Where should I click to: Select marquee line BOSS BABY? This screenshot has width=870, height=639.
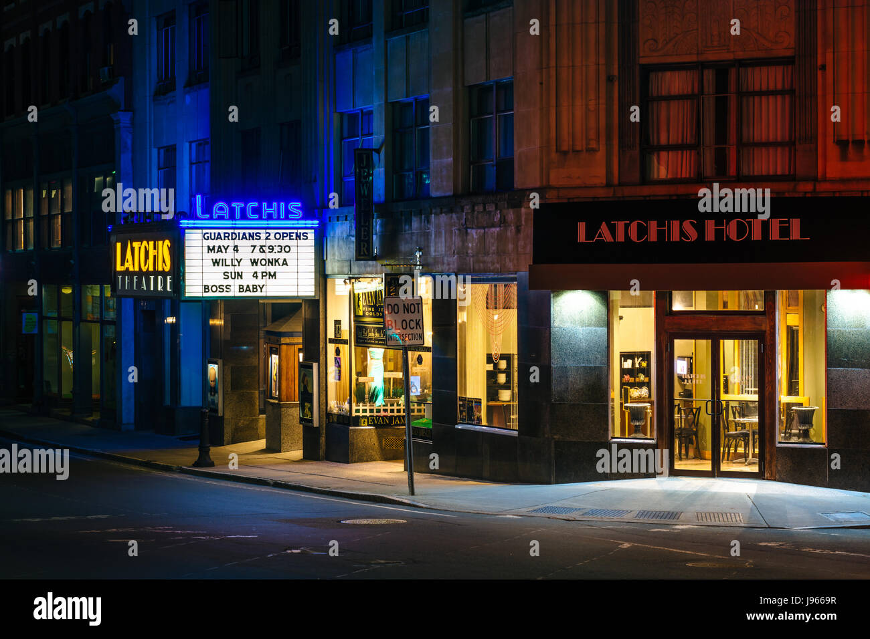tap(234, 289)
